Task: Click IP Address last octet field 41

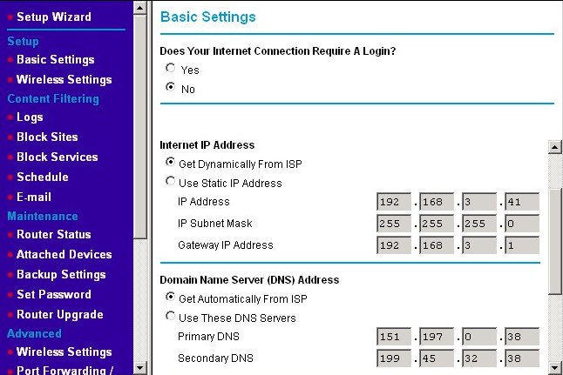Action: 522,202
